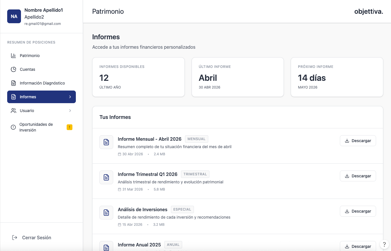
Task: Download the Análisis de Inversiones report
Action: (x=358, y=211)
